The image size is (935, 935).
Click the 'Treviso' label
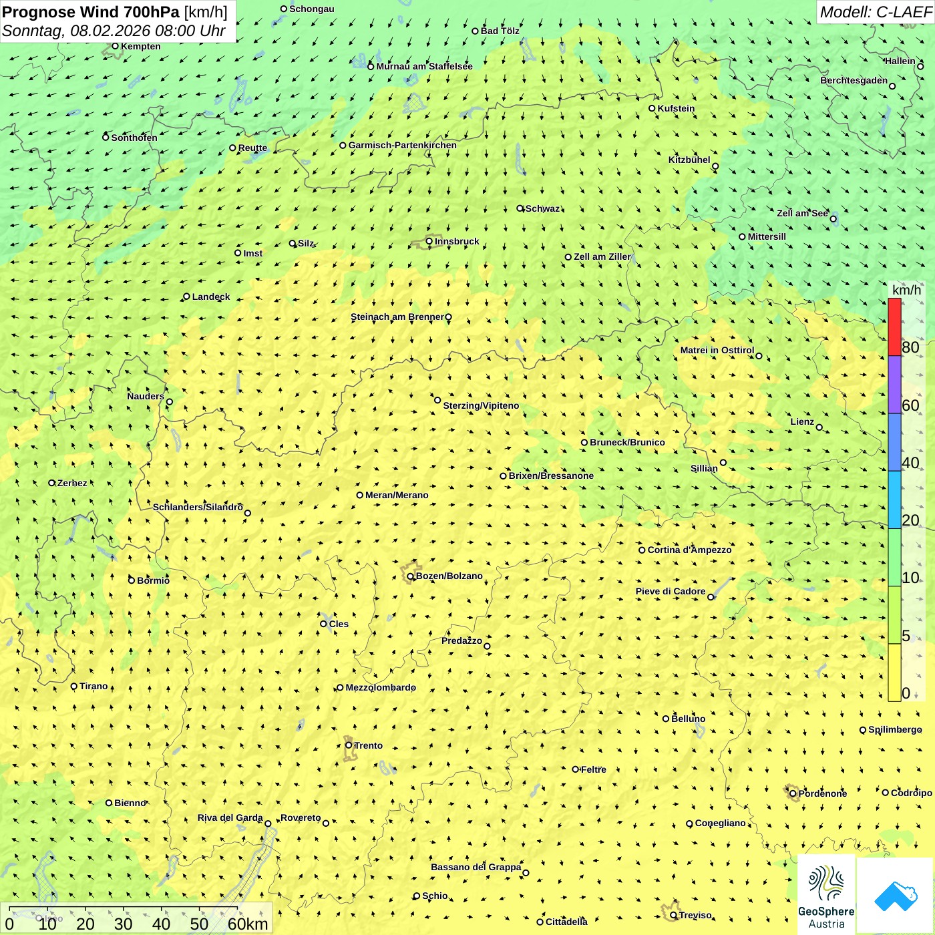click(x=695, y=915)
